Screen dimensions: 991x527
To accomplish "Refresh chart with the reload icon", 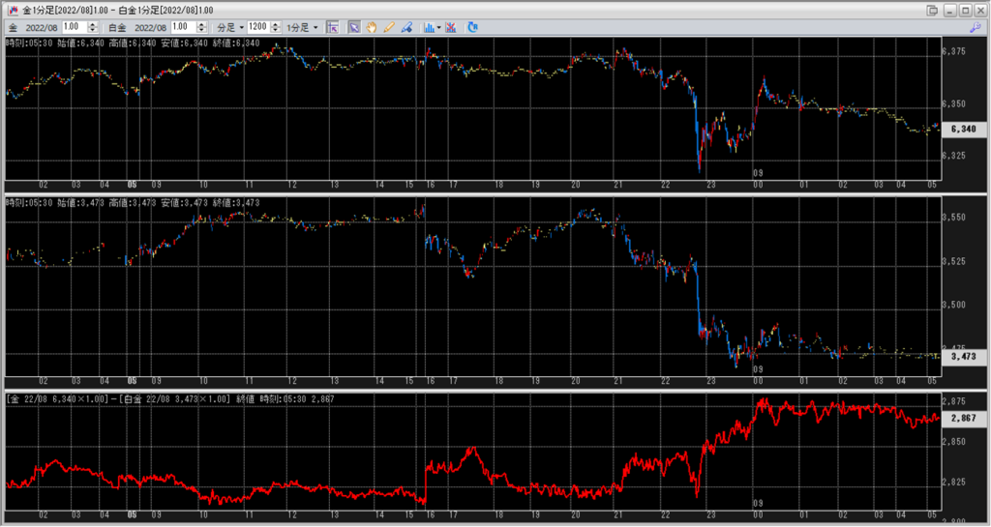I will (472, 27).
